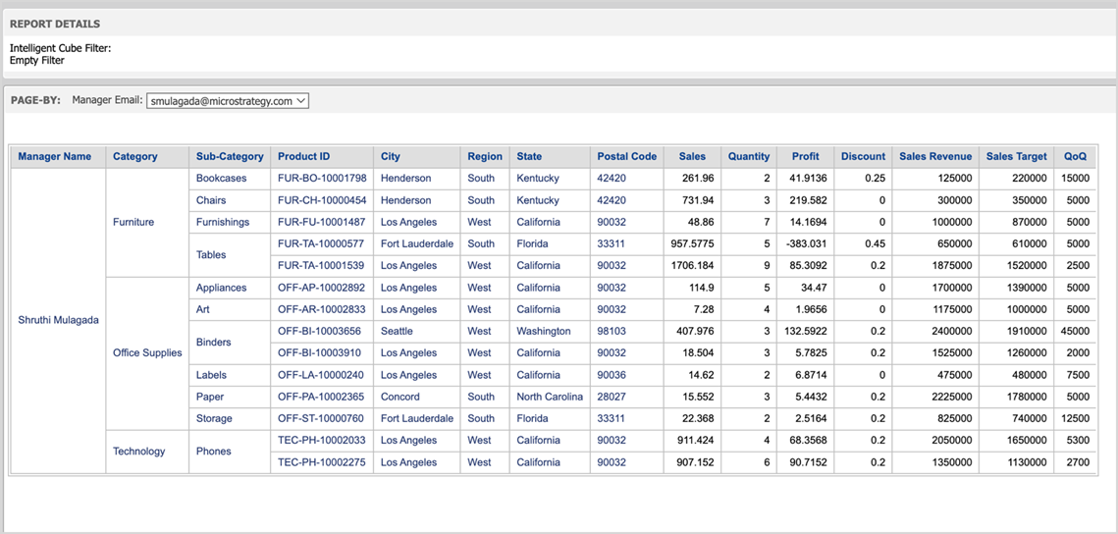Screen dimensions: 1118x534
Task: Click the Manager Name column header
Action: tap(55, 156)
